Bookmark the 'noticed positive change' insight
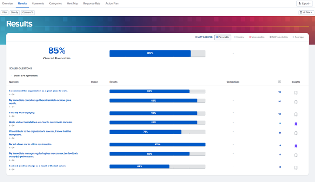This screenshot has height=182, width=315. (x=296, y=168)
